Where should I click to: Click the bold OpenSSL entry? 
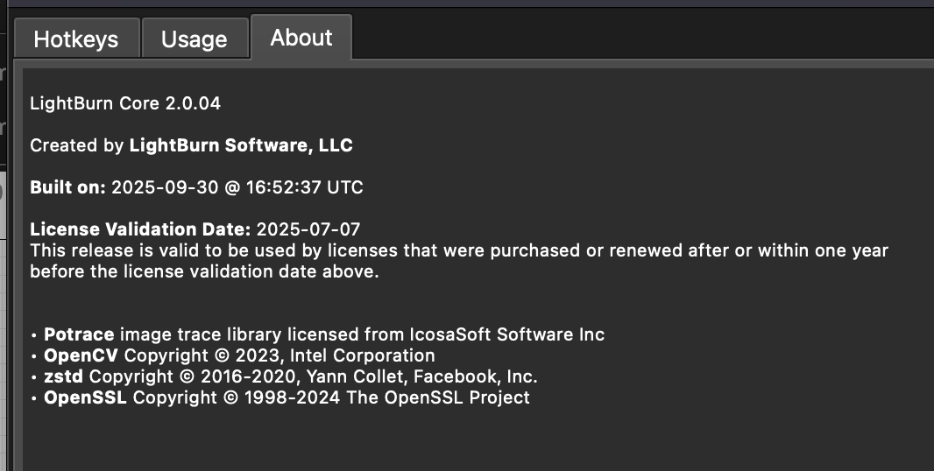click(86, 397)
